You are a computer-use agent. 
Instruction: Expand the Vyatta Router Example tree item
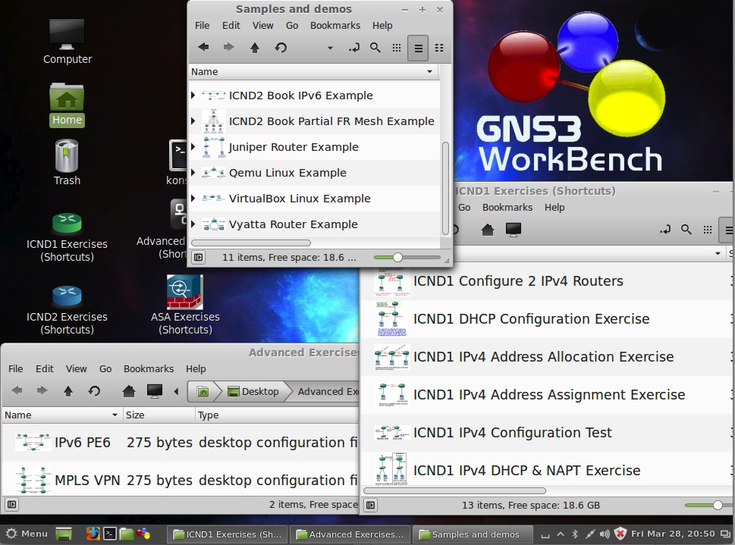[193, 224]
